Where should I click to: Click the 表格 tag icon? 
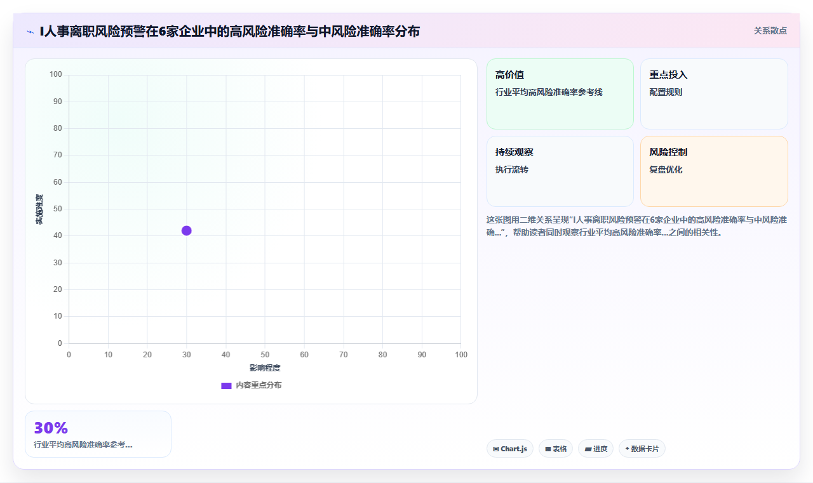click(548, 449)
